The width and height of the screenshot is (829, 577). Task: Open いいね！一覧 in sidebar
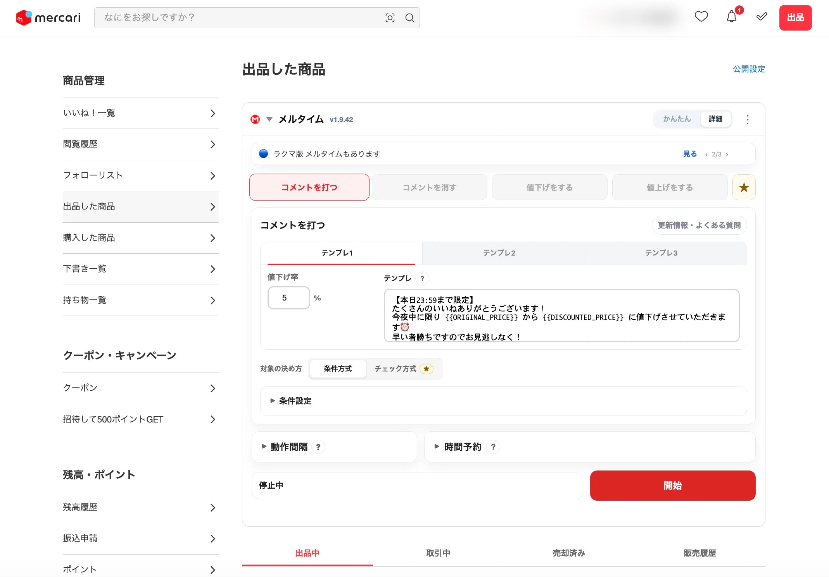click(x=140, y=113)
